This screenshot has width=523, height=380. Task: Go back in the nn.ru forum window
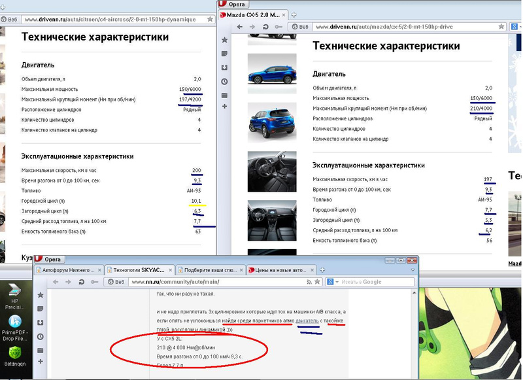[56, 282]
